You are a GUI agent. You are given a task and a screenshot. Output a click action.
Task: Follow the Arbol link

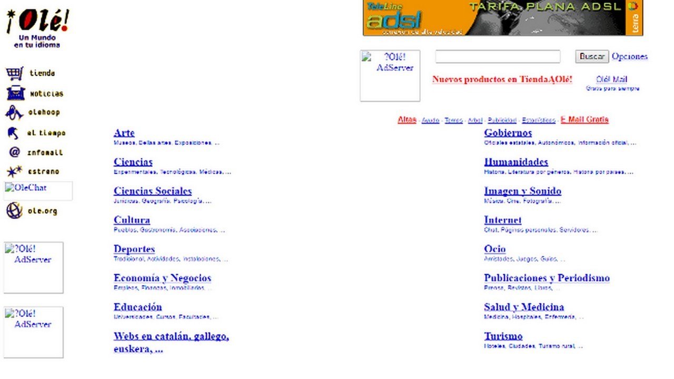click(x=475, y=120)
